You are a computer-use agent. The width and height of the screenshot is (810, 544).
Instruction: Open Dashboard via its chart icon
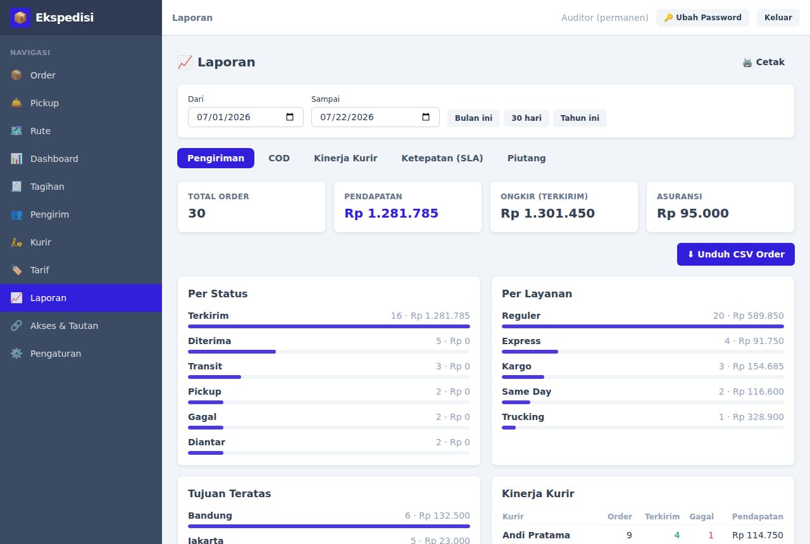click(x=16, y=159)
